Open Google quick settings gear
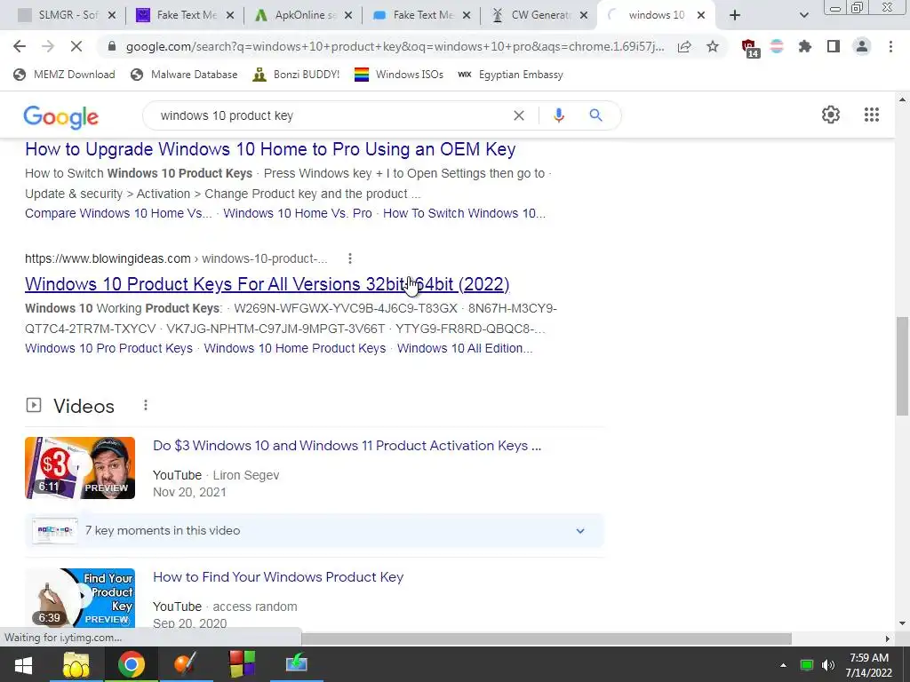 point(831,115)
